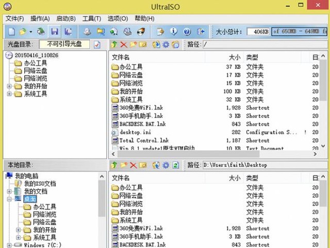Collapse the 桌面 node in local tree
Screen dimensions: 330x248
coord(9,199)
